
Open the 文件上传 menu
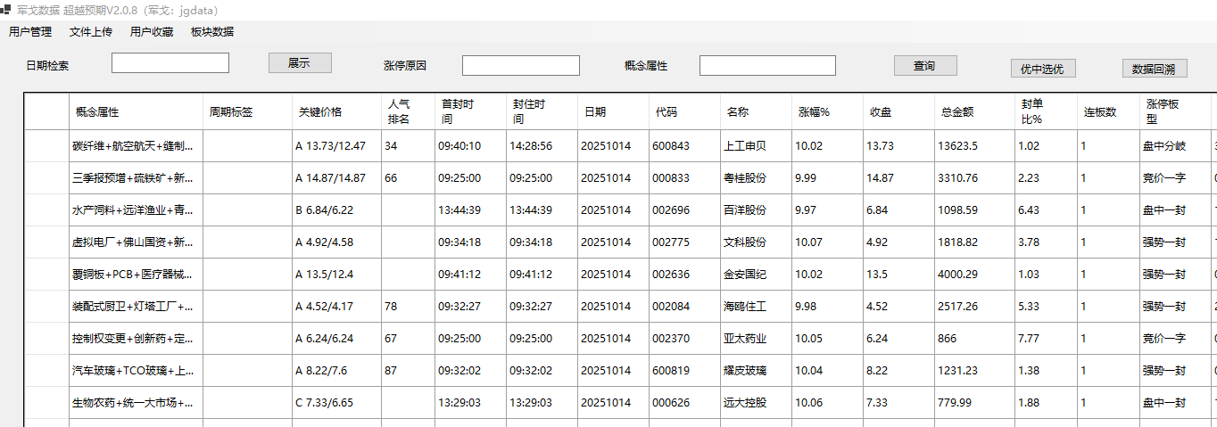[x=91, y=32]
